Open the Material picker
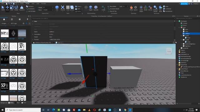Screen dimensions: 200x112 (x=62, y=8)
